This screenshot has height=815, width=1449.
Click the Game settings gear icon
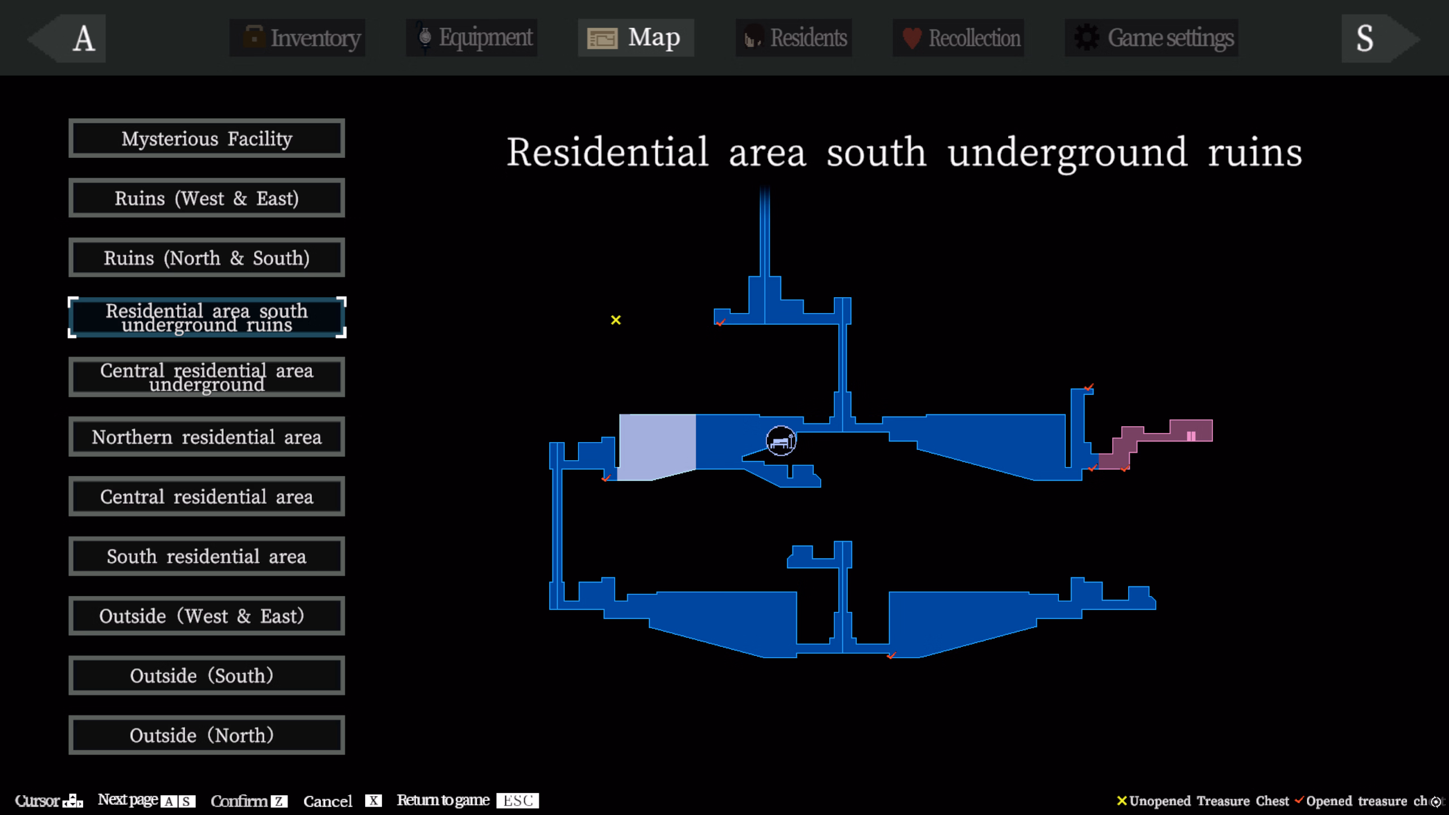tap(1087, 38)
